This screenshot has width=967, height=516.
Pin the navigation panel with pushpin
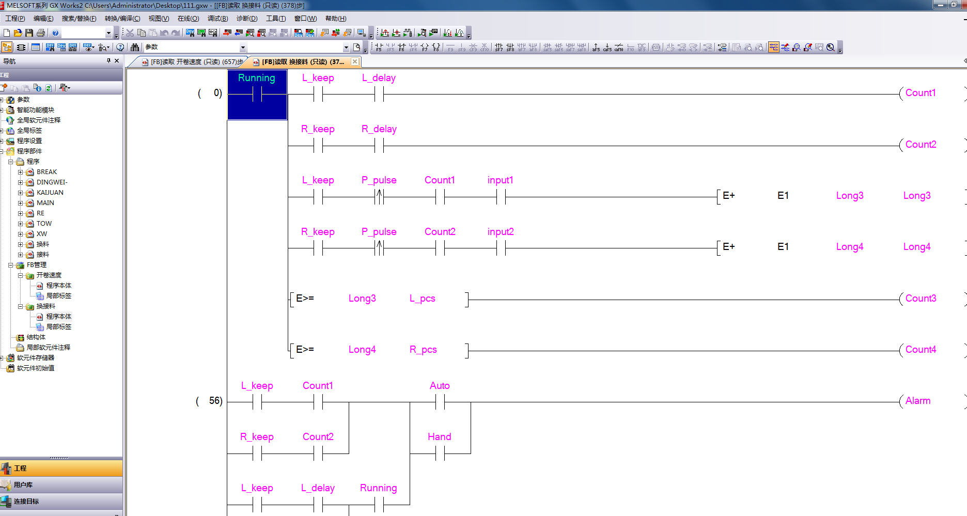[x=108, y=61]
